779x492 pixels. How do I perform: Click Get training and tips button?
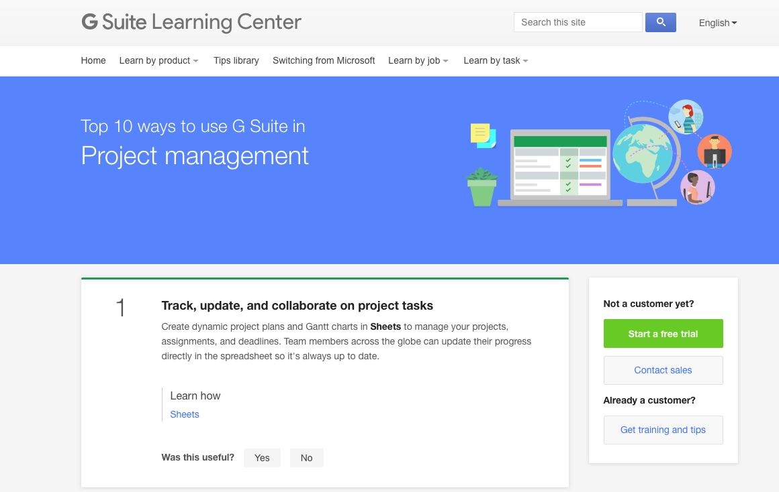663,430
